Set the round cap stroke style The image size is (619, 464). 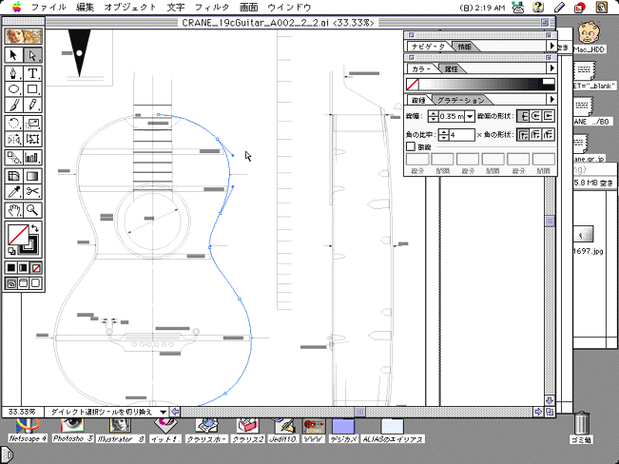tap(535, 116)
